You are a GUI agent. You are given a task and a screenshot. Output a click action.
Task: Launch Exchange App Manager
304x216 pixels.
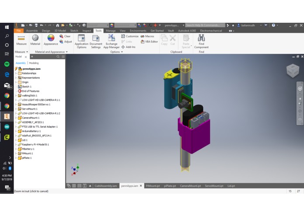112,42
